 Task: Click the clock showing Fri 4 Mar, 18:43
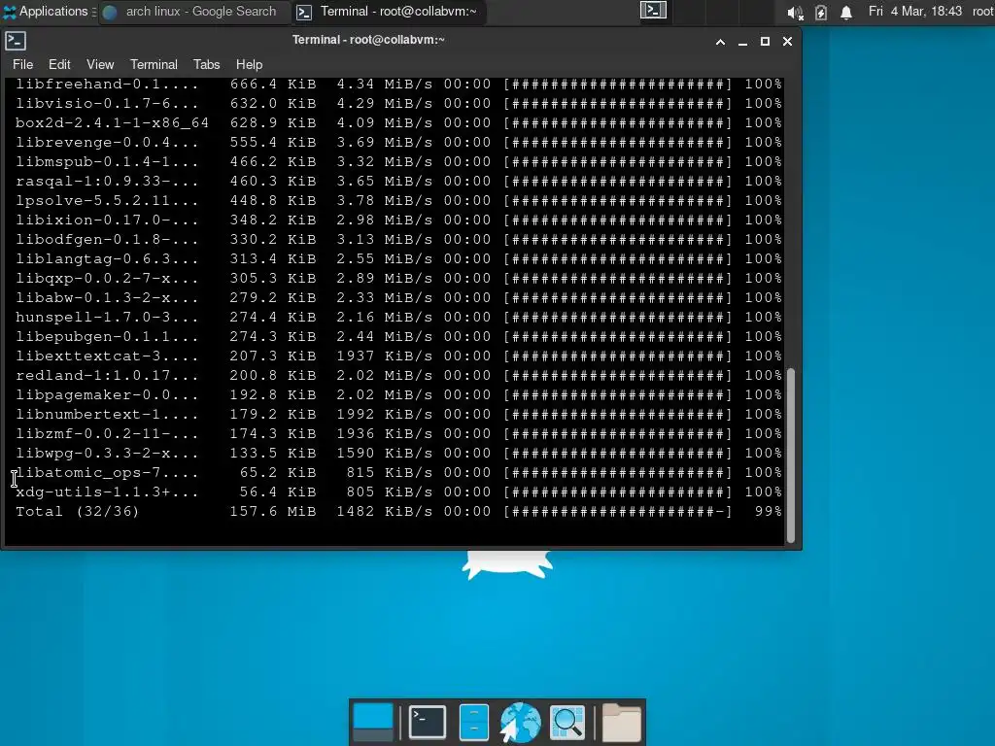point(915,12)
